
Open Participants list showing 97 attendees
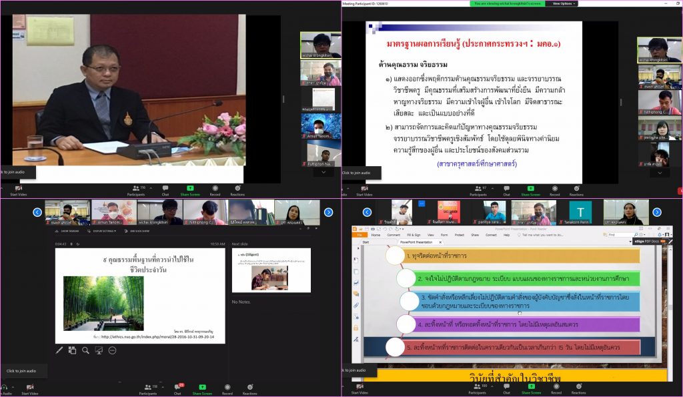tap(478, 191)
